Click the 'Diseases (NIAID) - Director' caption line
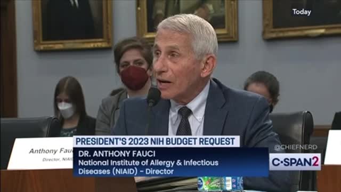 [x=126, y=171]
